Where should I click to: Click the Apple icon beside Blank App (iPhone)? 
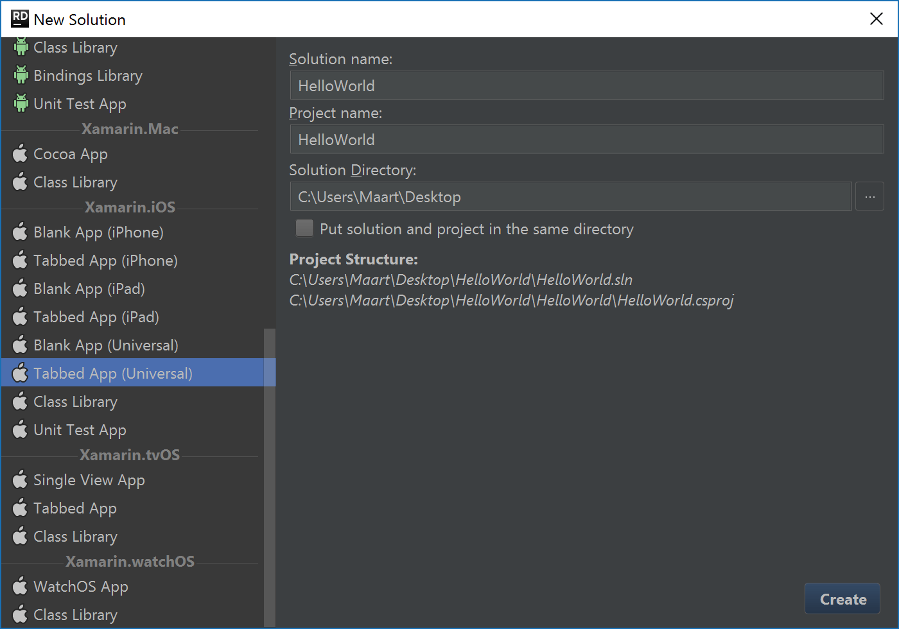[21, 232]
